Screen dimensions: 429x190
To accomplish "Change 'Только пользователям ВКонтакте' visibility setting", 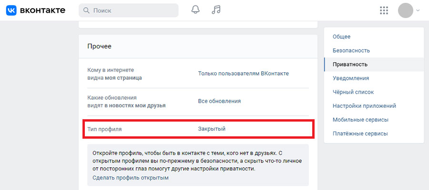I will (243, 74).
